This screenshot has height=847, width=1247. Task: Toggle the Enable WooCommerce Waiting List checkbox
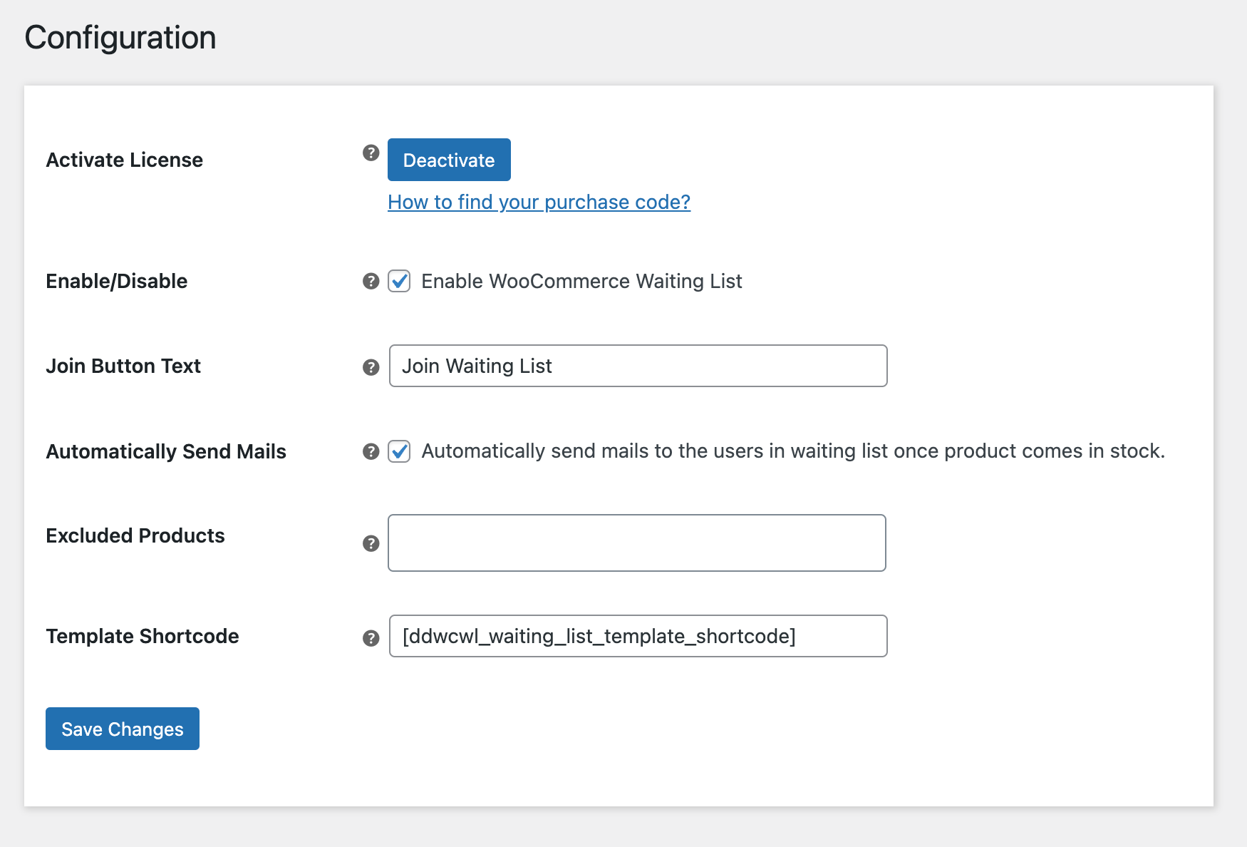(x=399, y=281)
